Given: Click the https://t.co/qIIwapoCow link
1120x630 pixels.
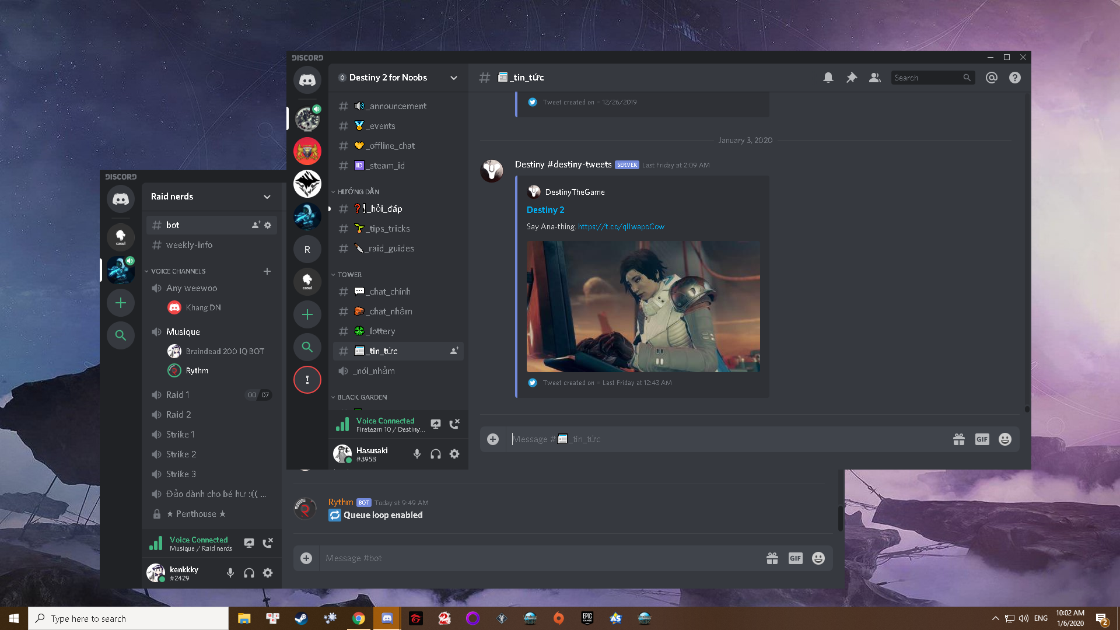Looking at the screenshot, I should tap(621, 226).
